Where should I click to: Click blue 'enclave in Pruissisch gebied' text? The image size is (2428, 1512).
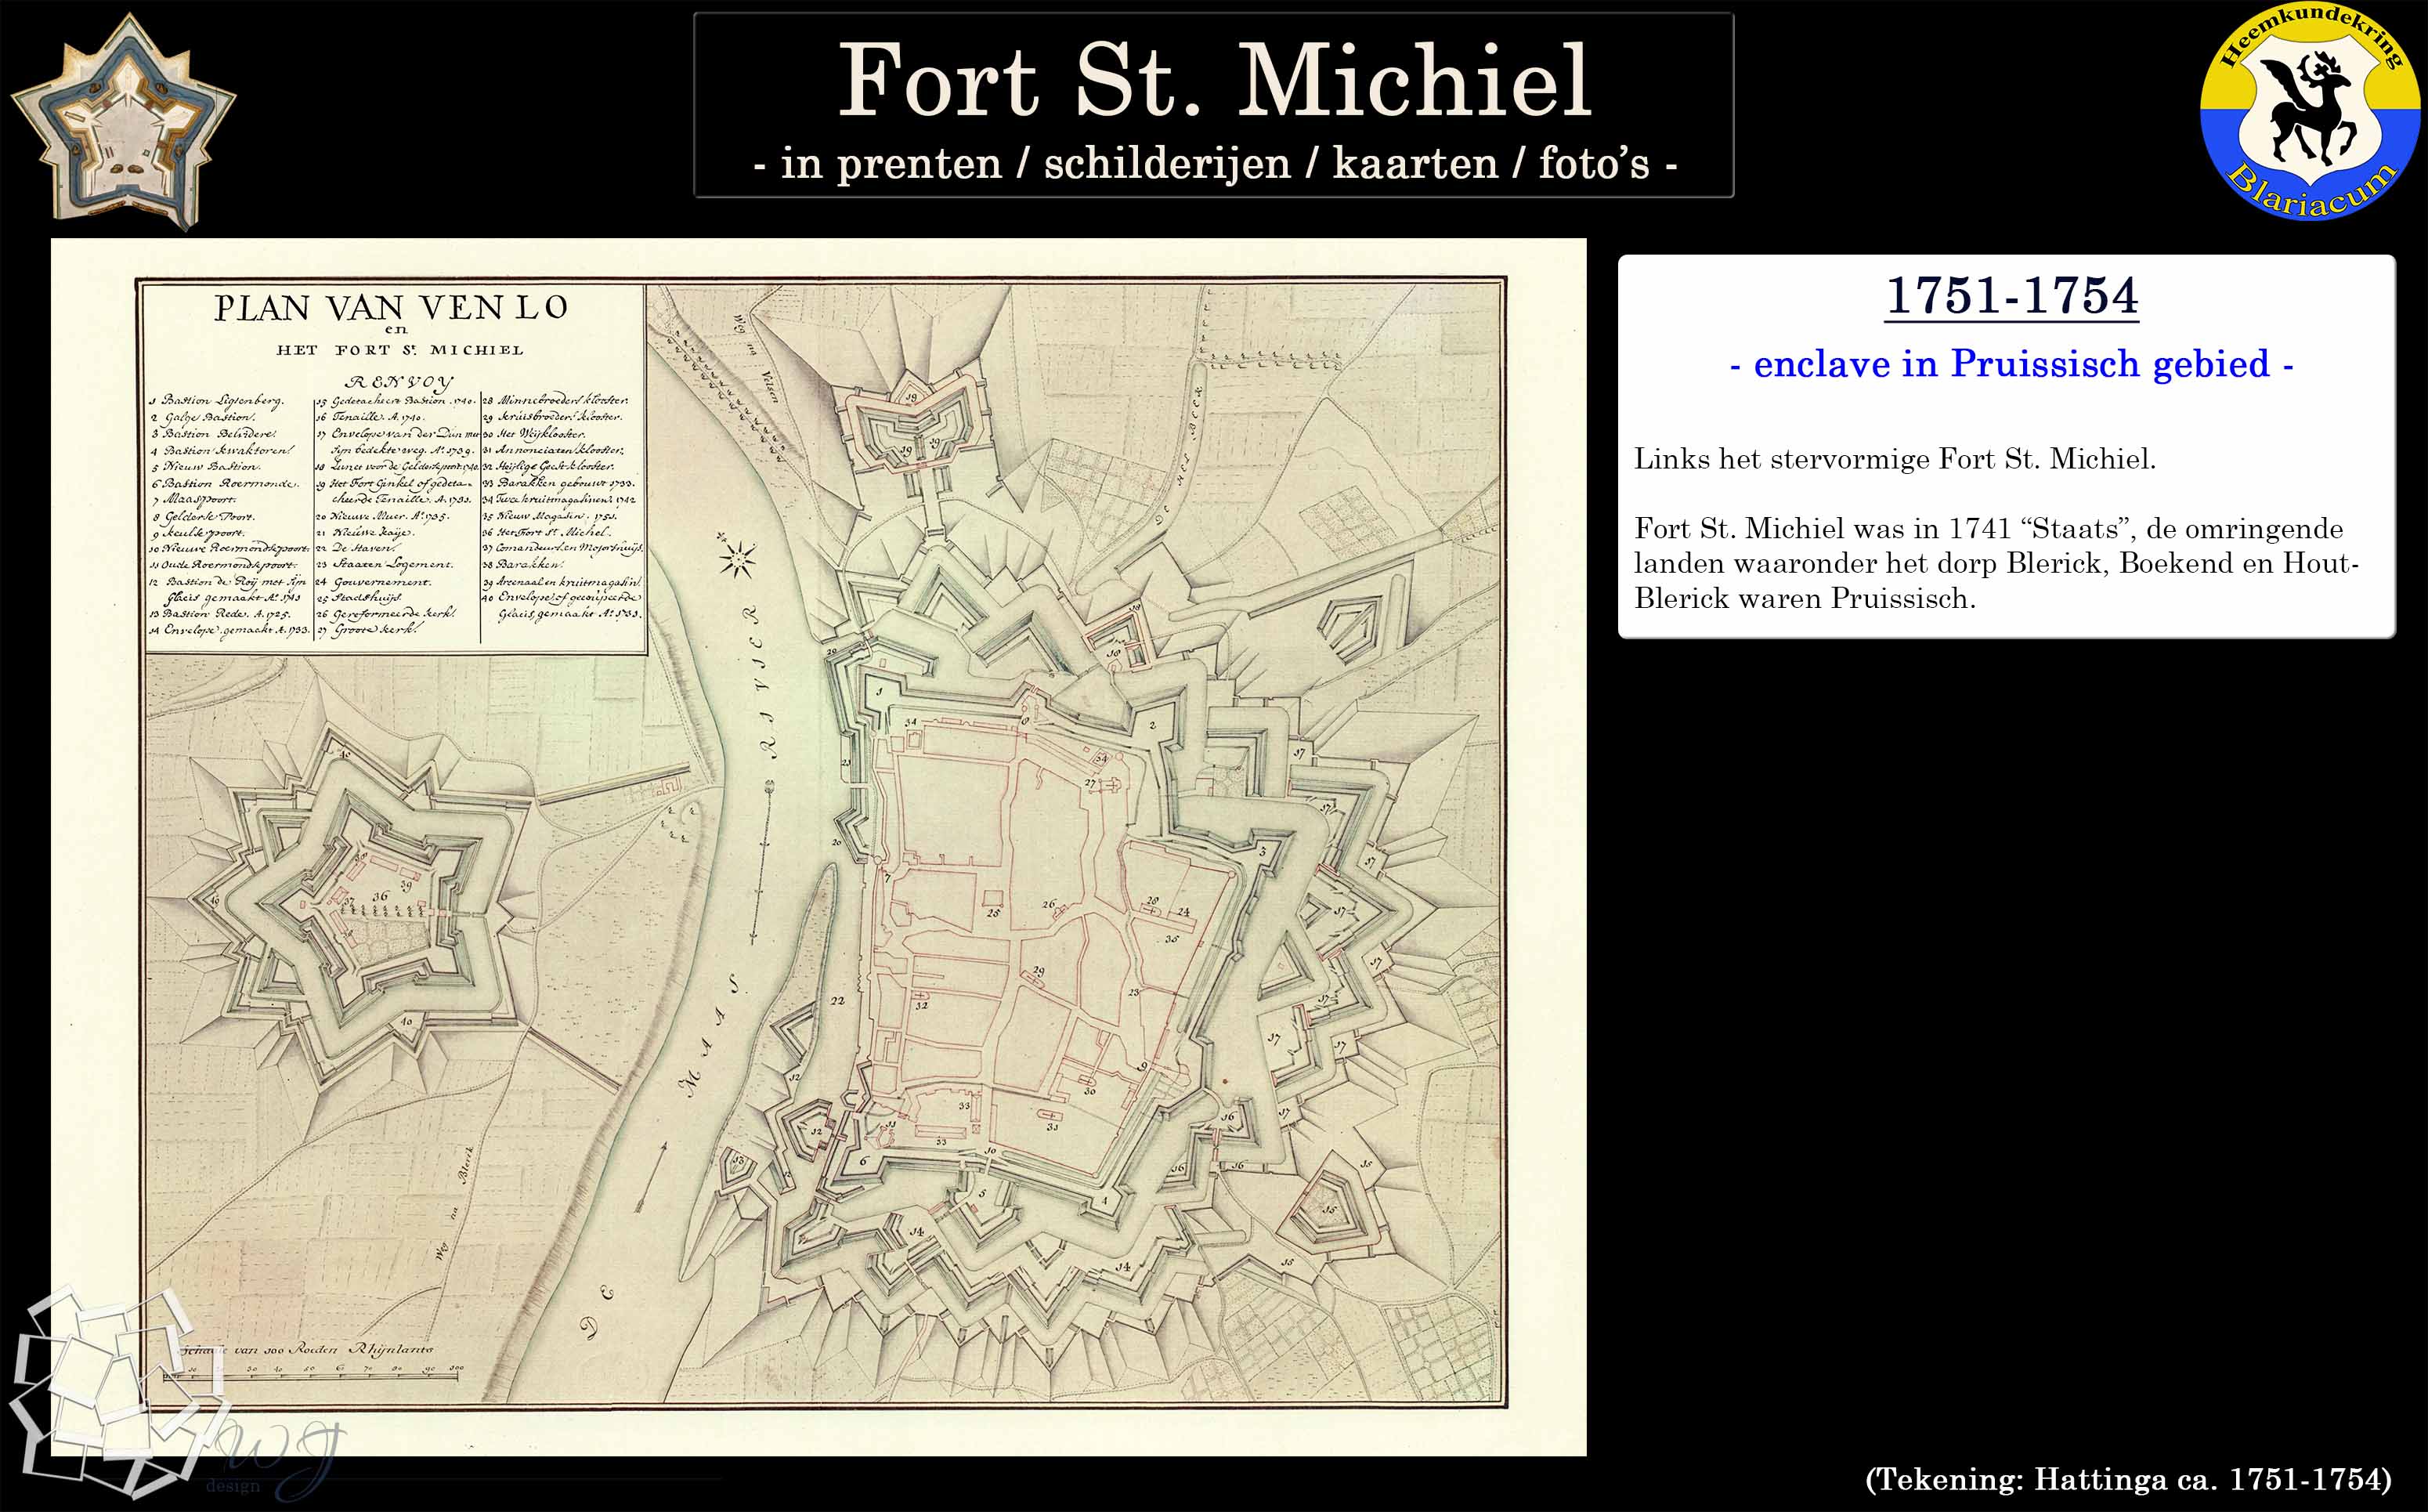2011,364
